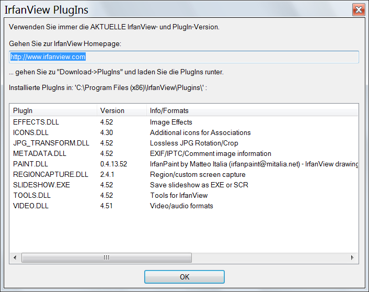Click the IrfanView homepage URL field
This screenshot has width=369, height=292.
[184, 57]
